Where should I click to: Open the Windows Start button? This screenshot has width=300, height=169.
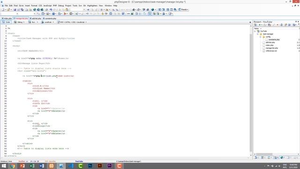4,166
